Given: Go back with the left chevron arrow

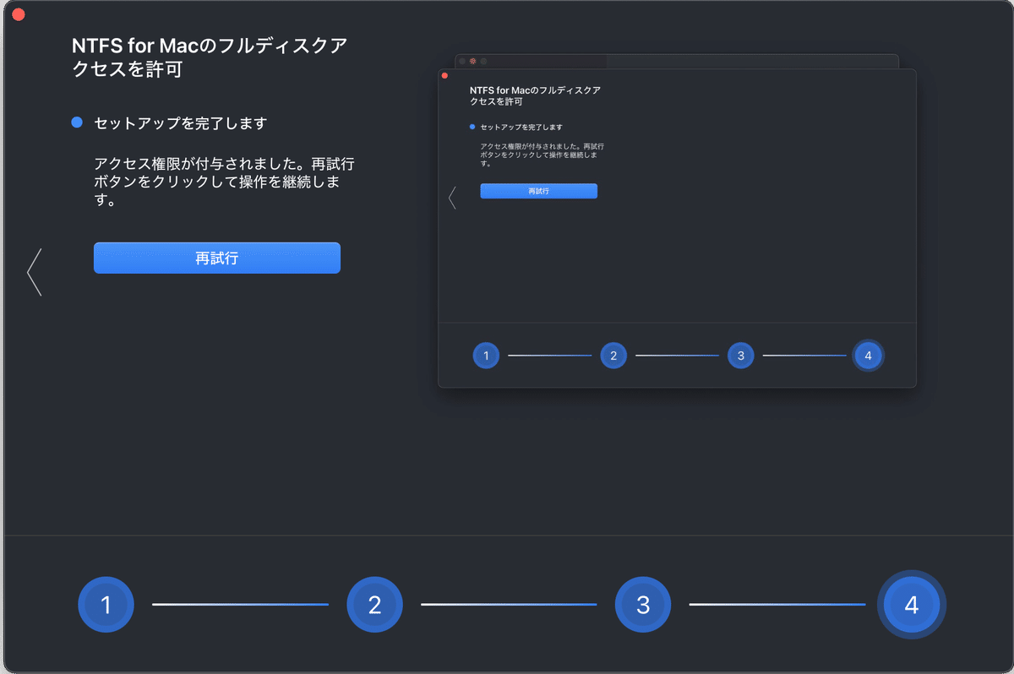Looking at the screenshot, I should coord(35,272).
